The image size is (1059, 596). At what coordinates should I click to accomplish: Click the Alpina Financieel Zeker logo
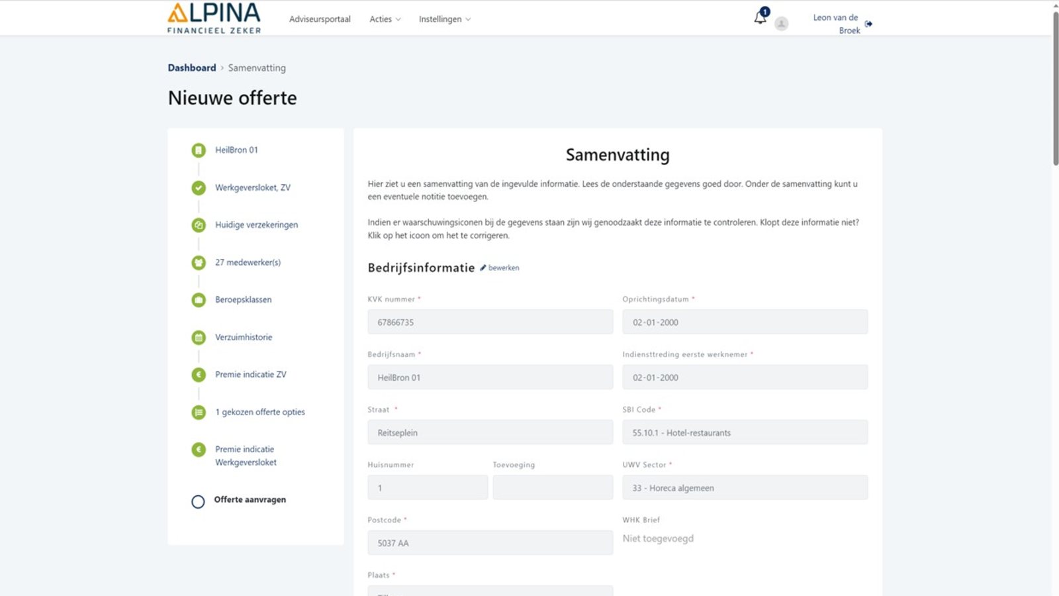[214, 18]
